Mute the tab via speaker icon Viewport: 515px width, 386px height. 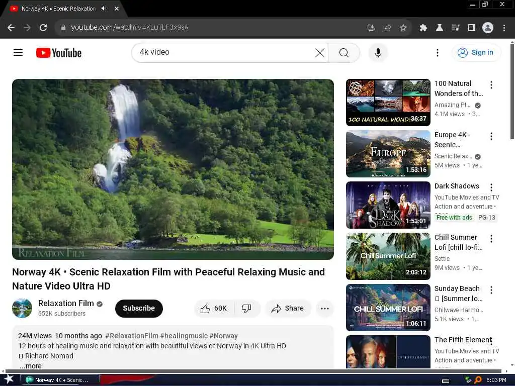(x=104, y=9)
